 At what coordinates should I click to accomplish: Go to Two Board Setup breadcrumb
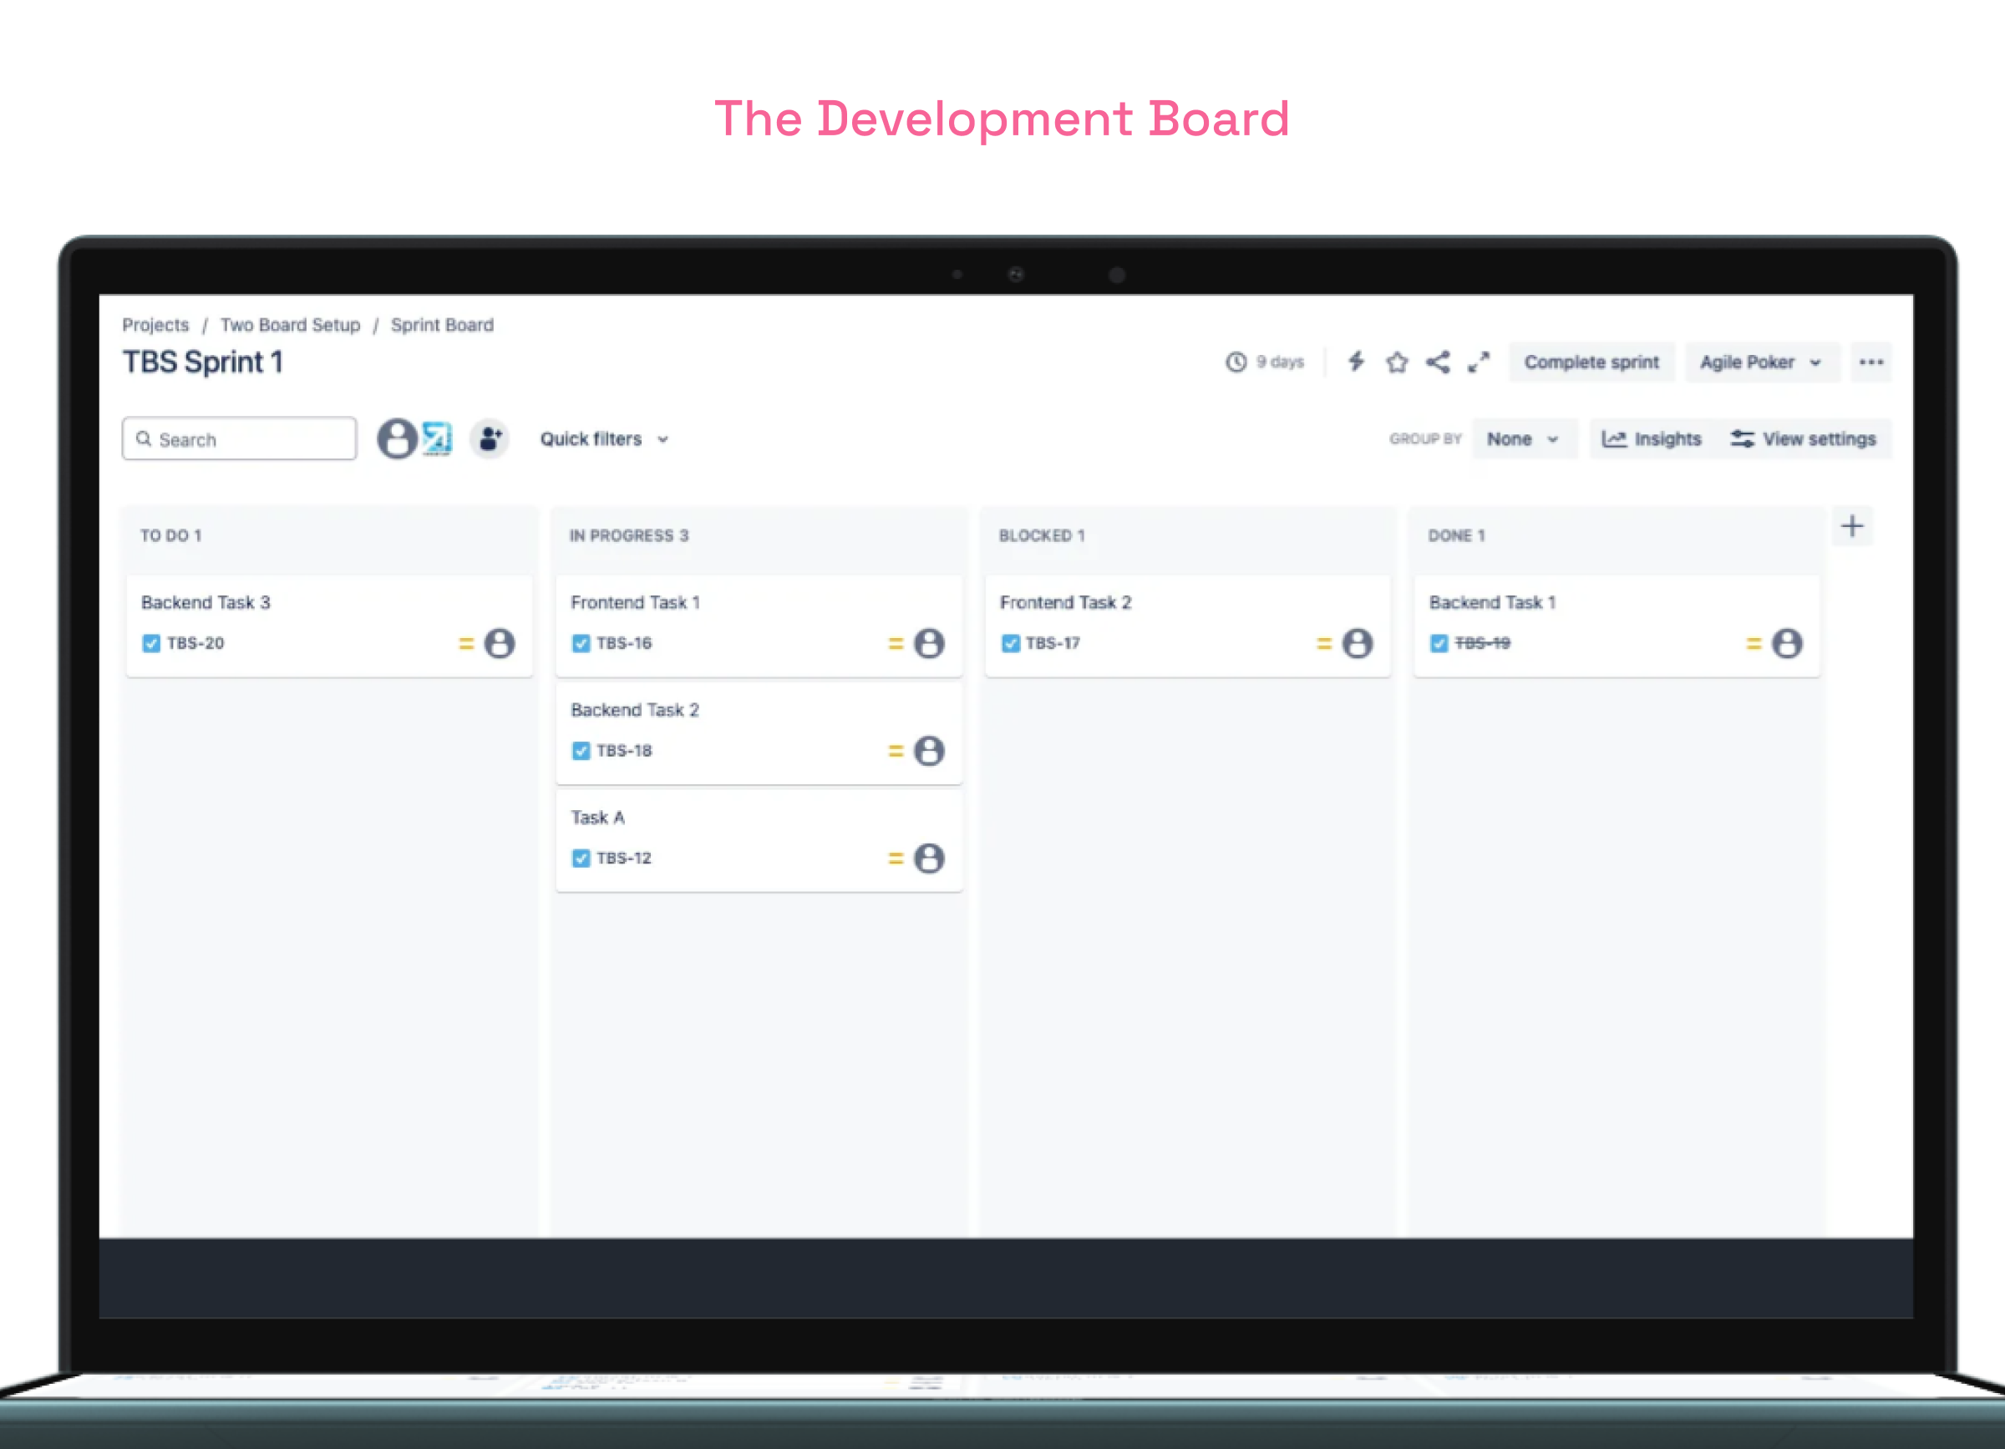point(290,325)
